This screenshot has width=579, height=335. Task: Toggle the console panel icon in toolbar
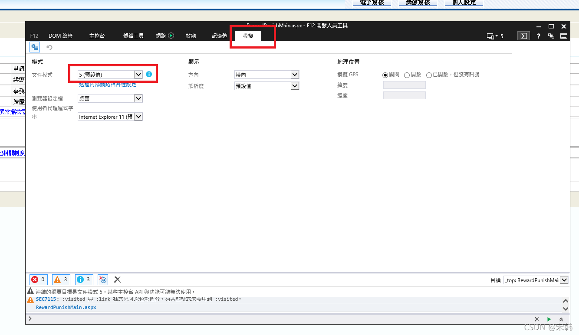coord(523,36)
